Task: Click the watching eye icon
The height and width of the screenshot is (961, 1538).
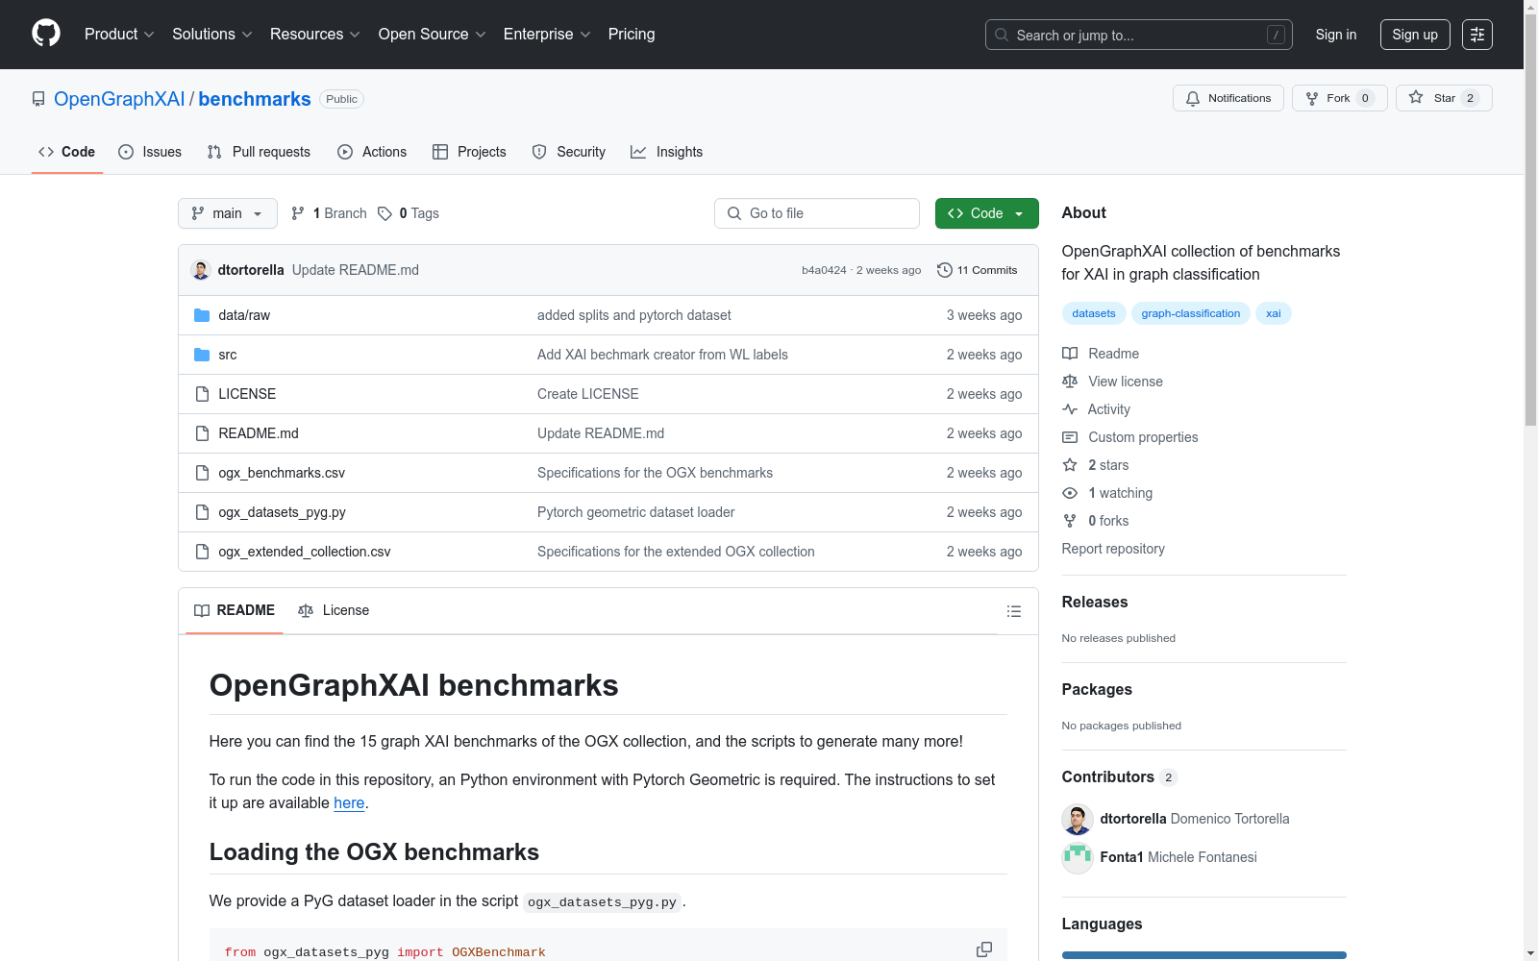Action: (x=1070, y=493)
